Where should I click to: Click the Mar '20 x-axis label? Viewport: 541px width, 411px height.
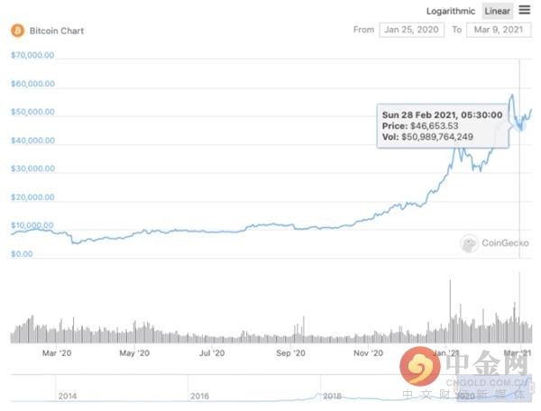pyautogui.click(x=57, y=353)
